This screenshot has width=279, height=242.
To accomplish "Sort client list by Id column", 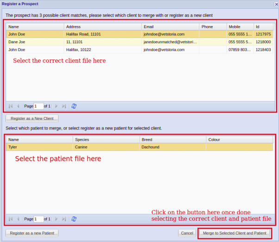I will pyautogui.click(x=263, y=27).
